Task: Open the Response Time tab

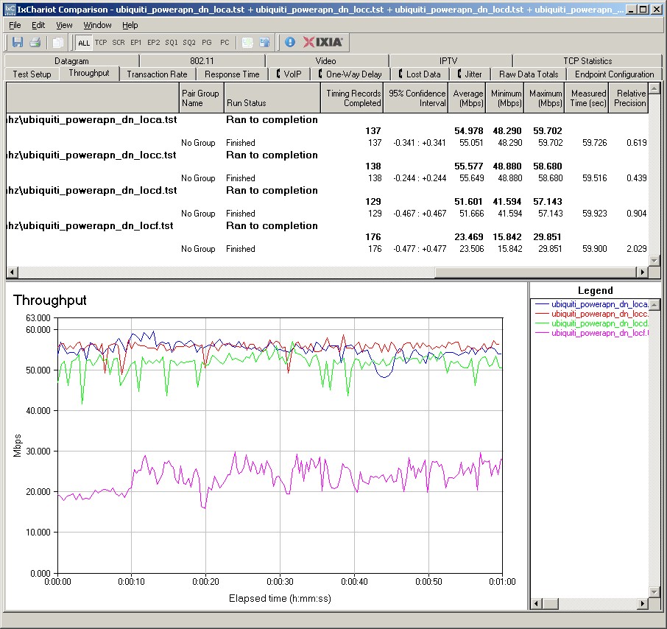Action: (x=232, y=74)
